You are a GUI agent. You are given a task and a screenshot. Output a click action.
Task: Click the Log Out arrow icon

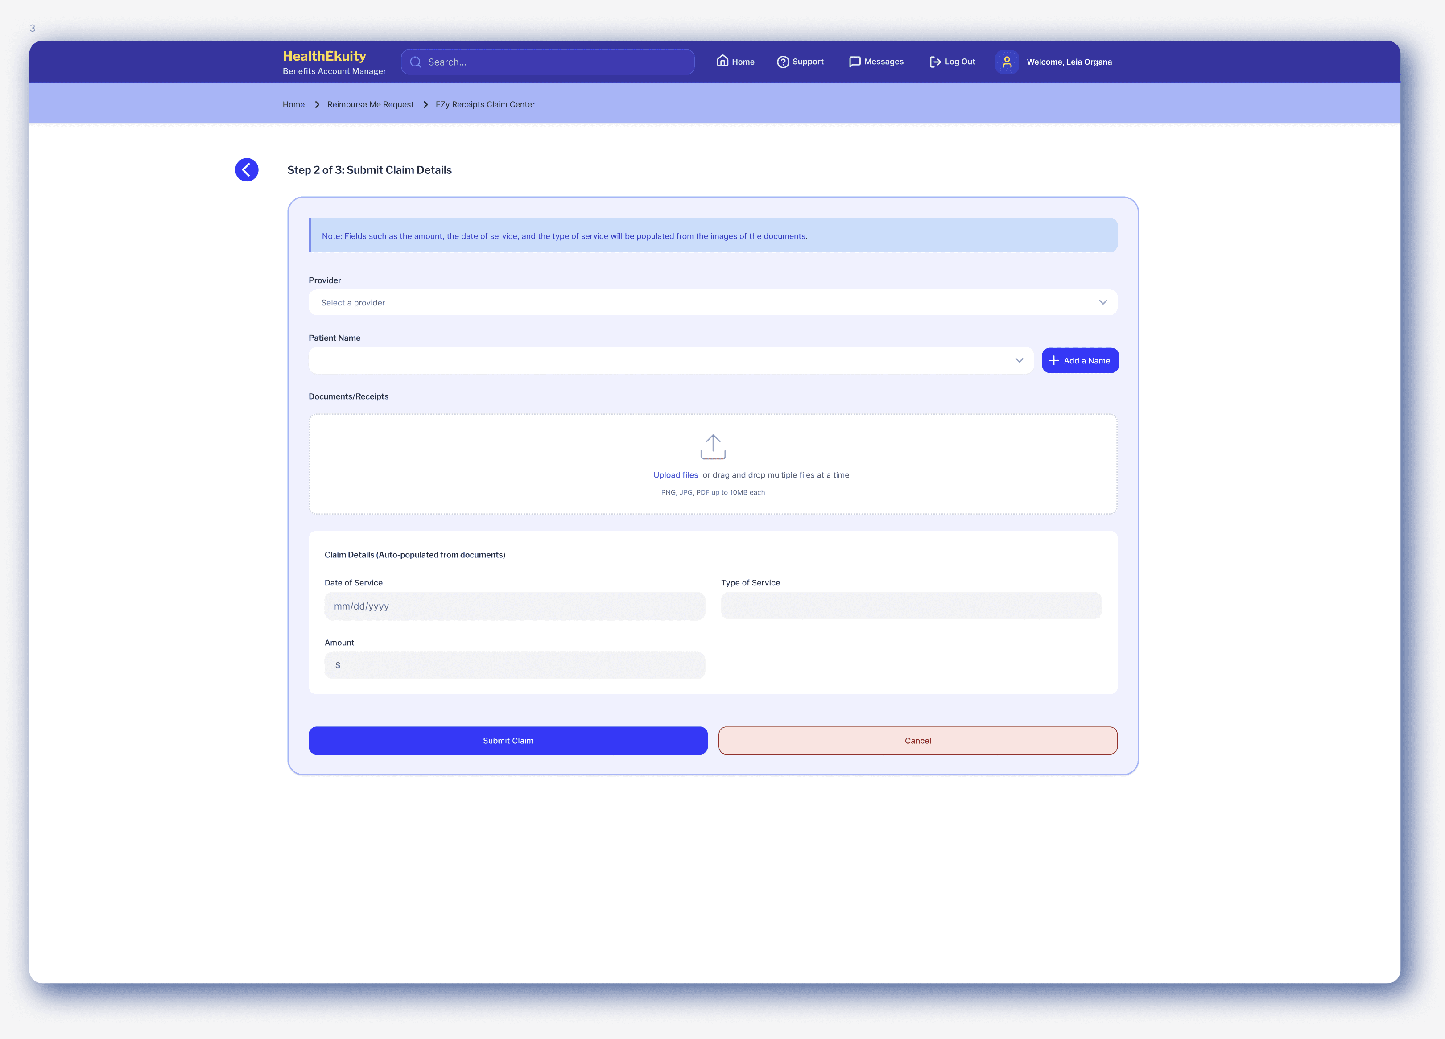coord(935,62)
